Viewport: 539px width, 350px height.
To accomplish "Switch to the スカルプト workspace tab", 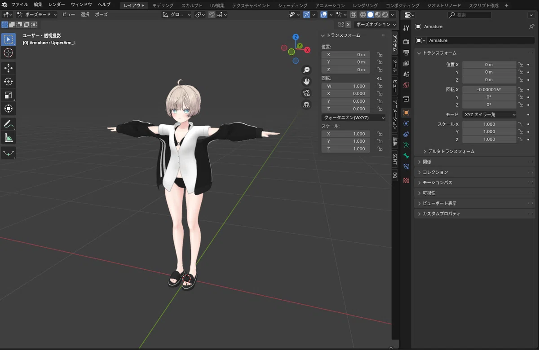I will click(192, 5).
